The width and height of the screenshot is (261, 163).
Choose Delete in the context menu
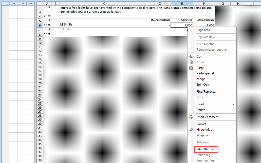(x=201, y=110)
